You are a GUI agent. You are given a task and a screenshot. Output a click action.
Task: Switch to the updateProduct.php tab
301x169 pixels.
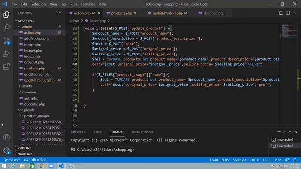coord(168,13)
